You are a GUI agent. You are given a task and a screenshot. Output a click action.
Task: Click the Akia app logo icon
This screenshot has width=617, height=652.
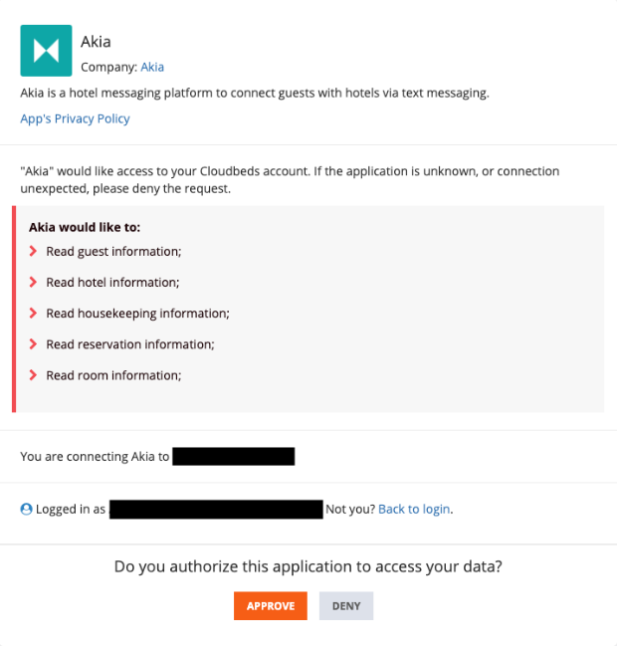46,51
